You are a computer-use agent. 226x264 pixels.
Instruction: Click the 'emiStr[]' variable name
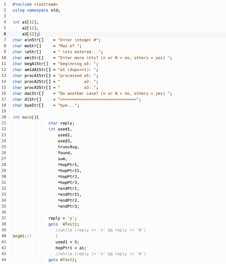(x=34, y=58)
